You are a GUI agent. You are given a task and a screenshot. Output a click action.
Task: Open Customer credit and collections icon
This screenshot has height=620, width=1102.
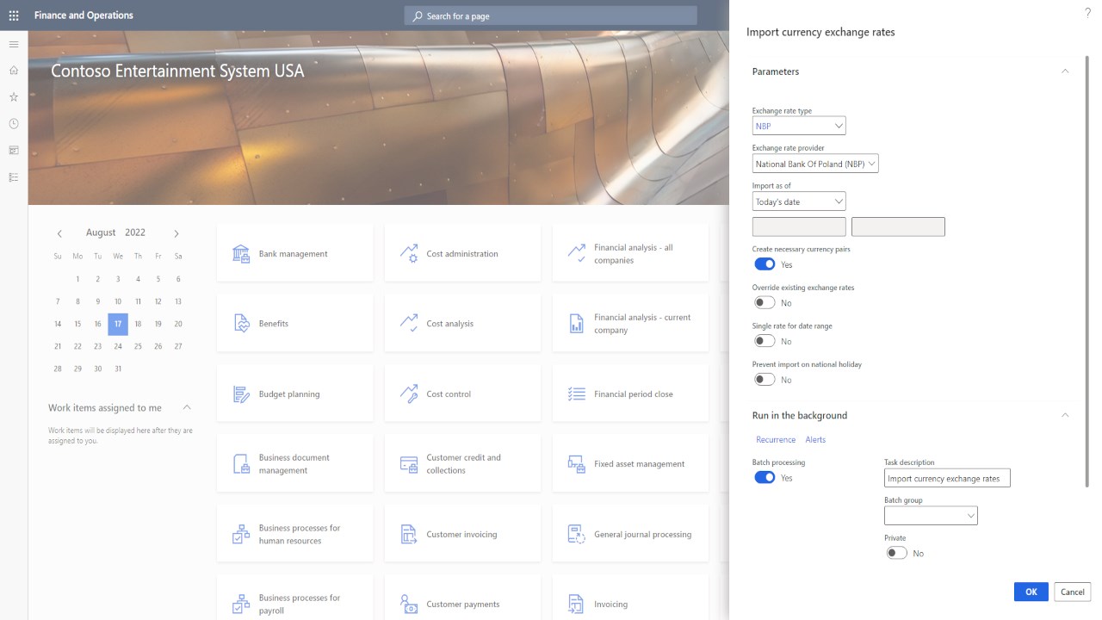point(409,463)
